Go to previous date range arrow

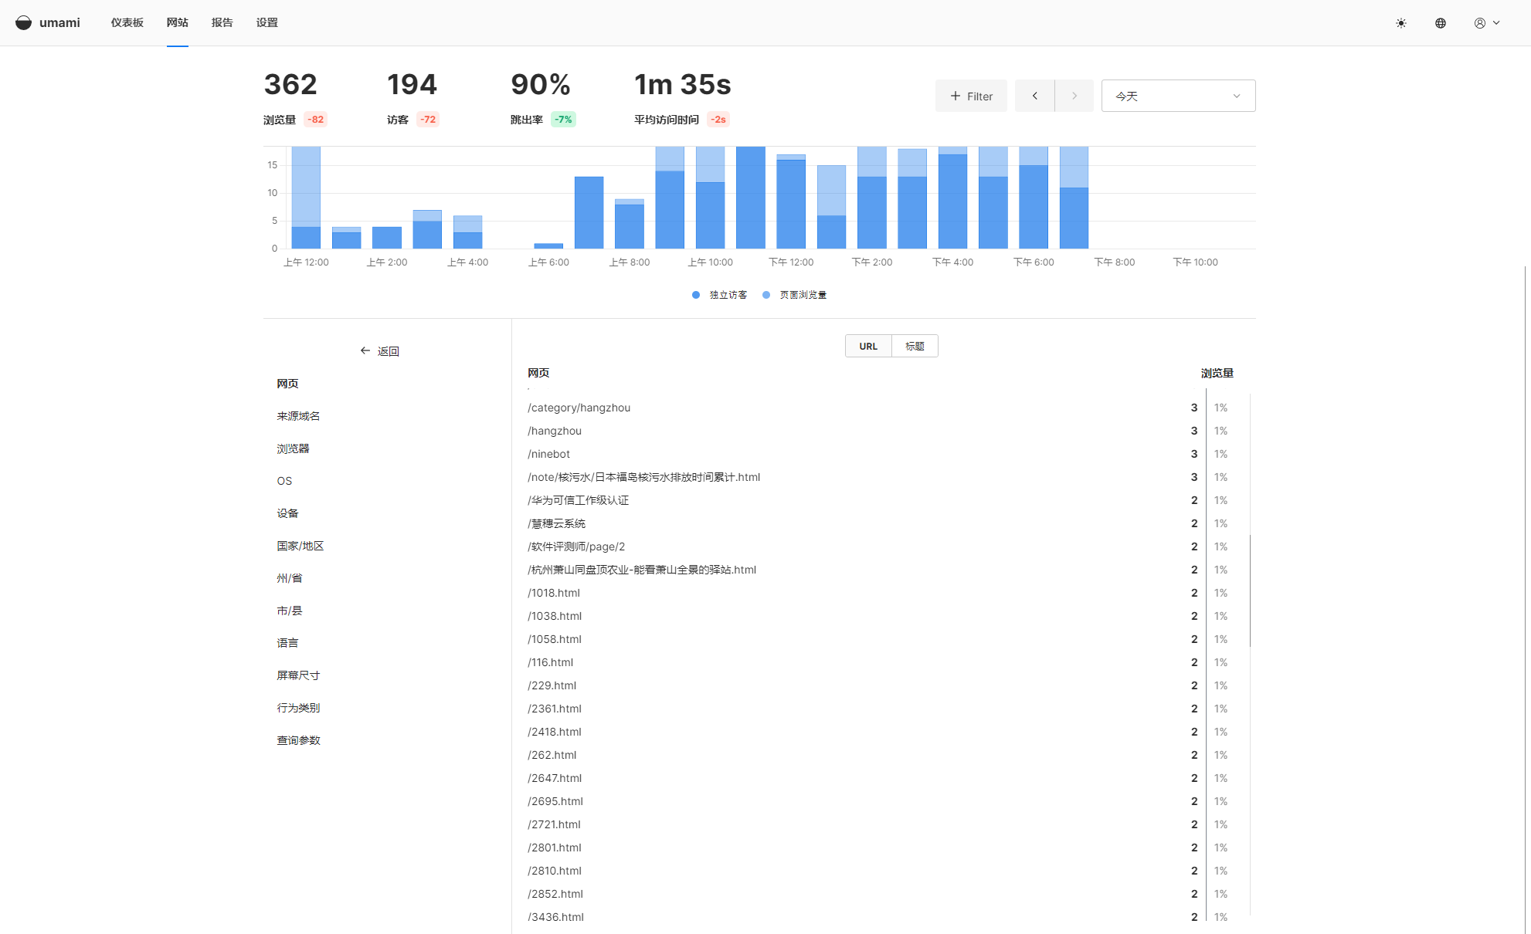point(1034,96)
